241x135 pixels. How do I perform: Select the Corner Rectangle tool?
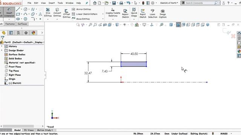18,14
